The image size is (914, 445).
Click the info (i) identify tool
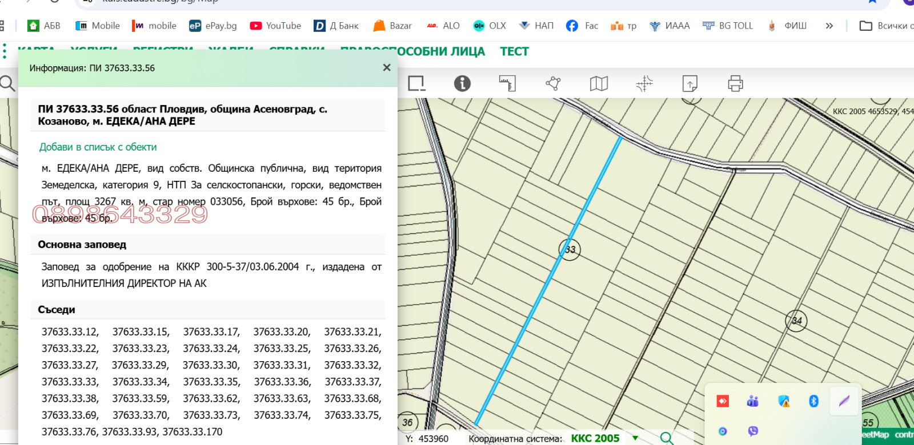(462, 84)
